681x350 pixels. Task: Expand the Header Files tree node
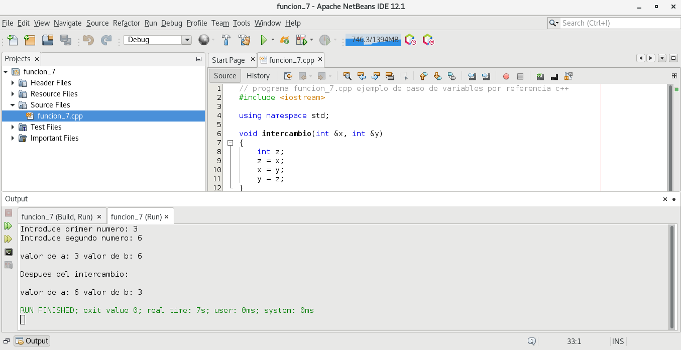click(x=13, y=83)
